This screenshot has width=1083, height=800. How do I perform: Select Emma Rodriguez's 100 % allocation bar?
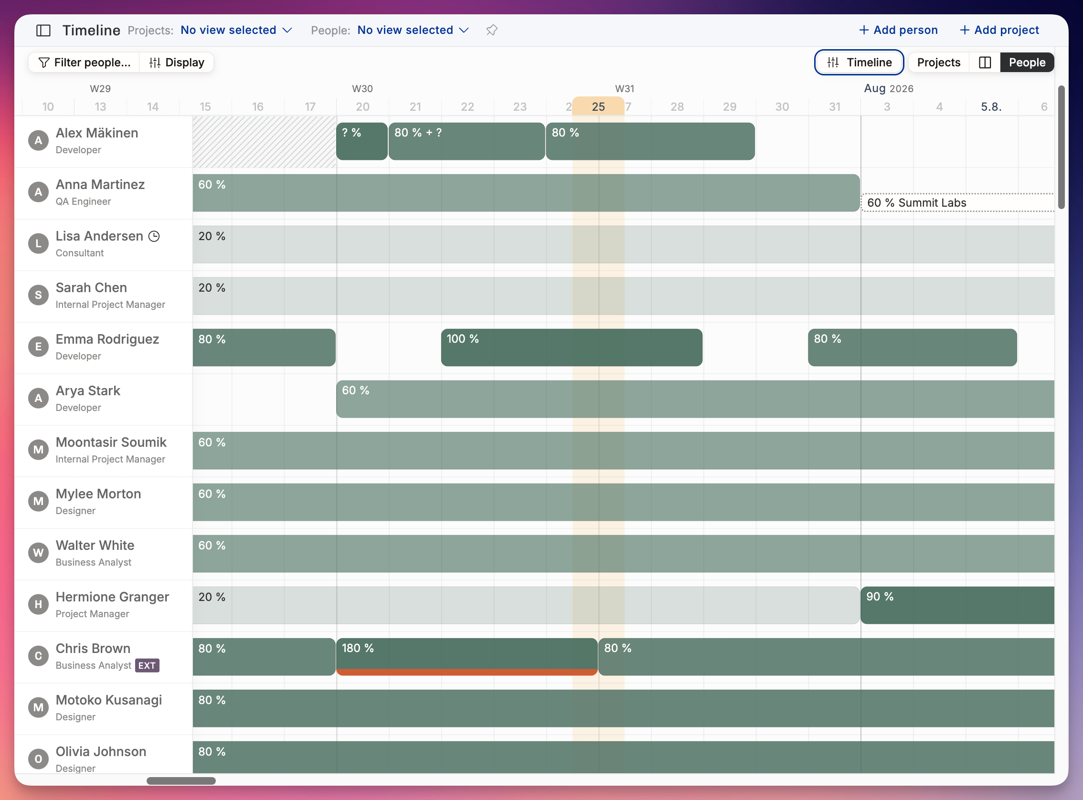point(572,347)
